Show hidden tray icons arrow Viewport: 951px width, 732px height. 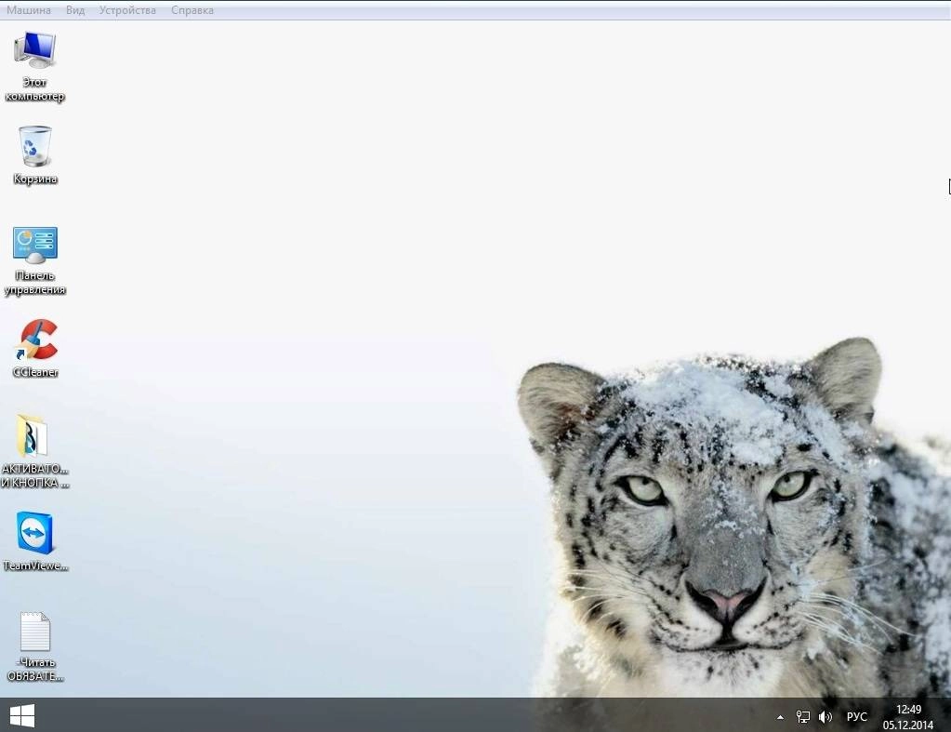(780, 717)
